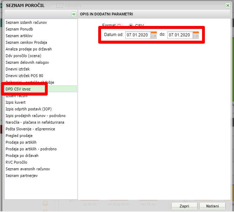Click the Datum od date input
Viewport: 234px width, 212px height.
click(x=138, y=35)
